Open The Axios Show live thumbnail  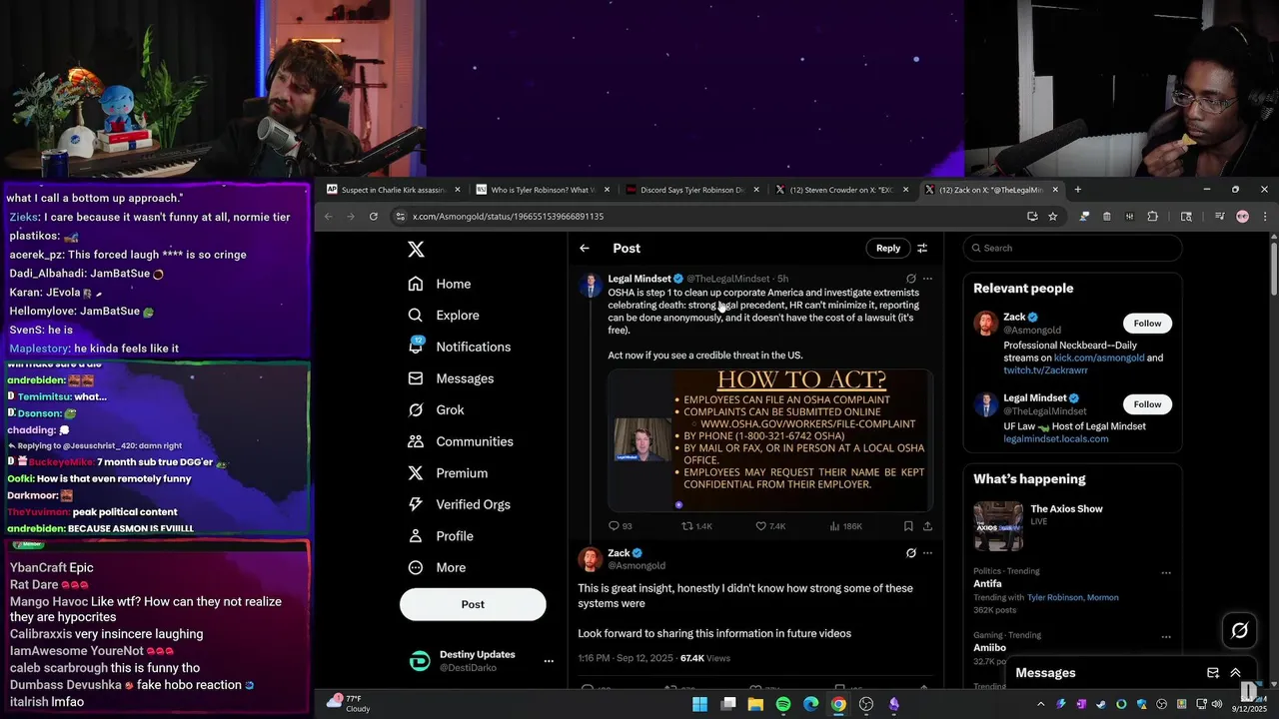[998, 526]
